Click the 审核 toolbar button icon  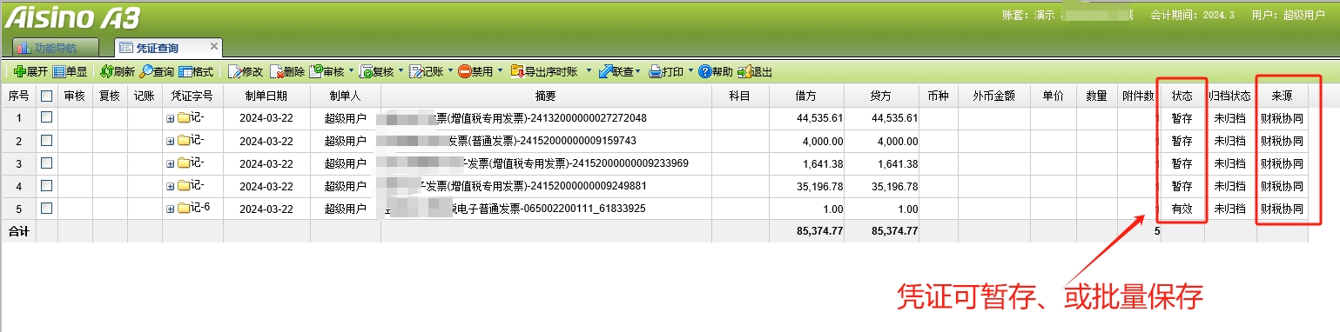tap(316, 71)
